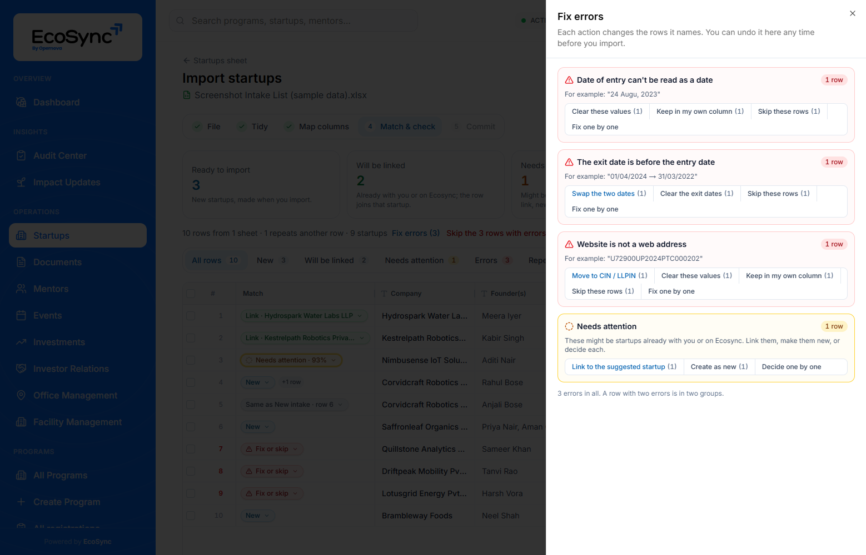Click the Investments trend icon

click(x=21, y=342)
